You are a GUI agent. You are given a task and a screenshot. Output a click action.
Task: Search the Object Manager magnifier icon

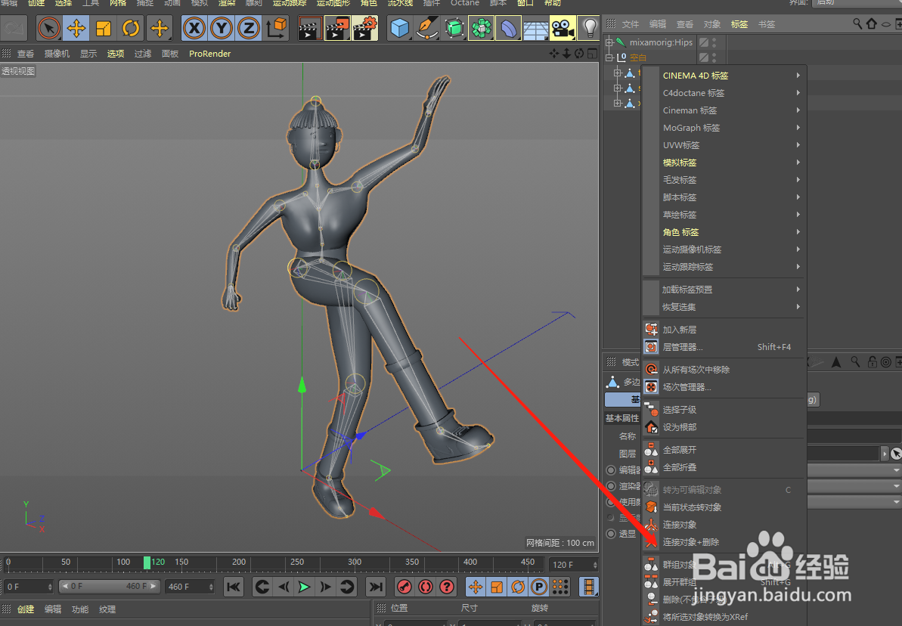coord(857,23)
